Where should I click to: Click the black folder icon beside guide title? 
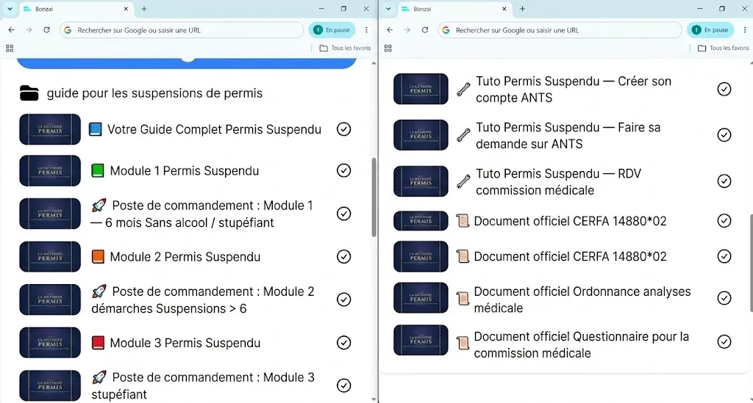point(29,93)
